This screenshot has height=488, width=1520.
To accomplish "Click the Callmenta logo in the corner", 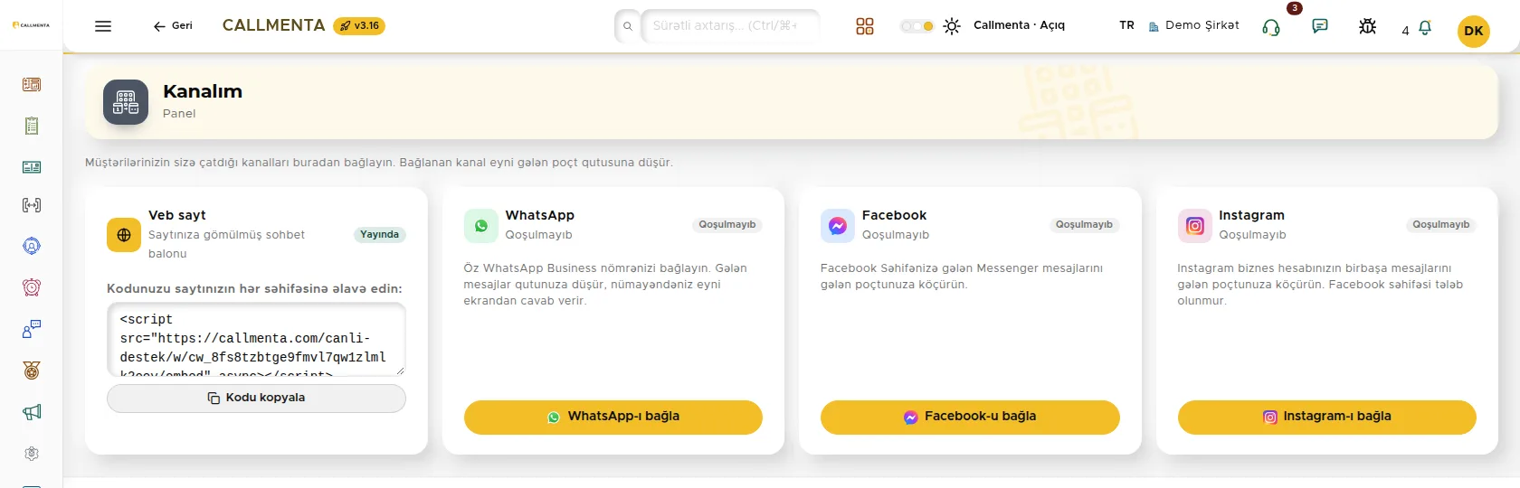I will (x=32, y=25).
